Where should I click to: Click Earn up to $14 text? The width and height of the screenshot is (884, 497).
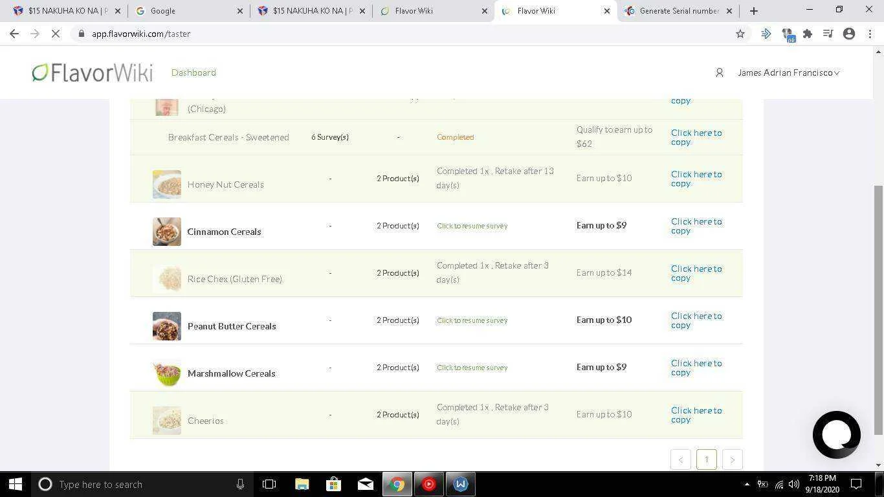[x=604, y=272]
